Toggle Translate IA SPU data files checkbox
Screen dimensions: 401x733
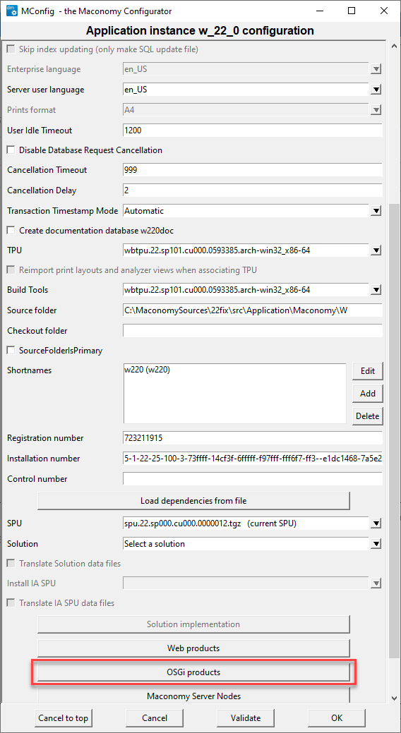pos(11,602)
